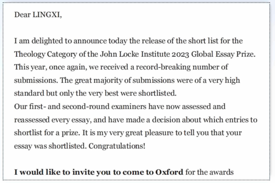Click 'shortlist for a prize' text

pyautogui.click(x=47, y=133)
